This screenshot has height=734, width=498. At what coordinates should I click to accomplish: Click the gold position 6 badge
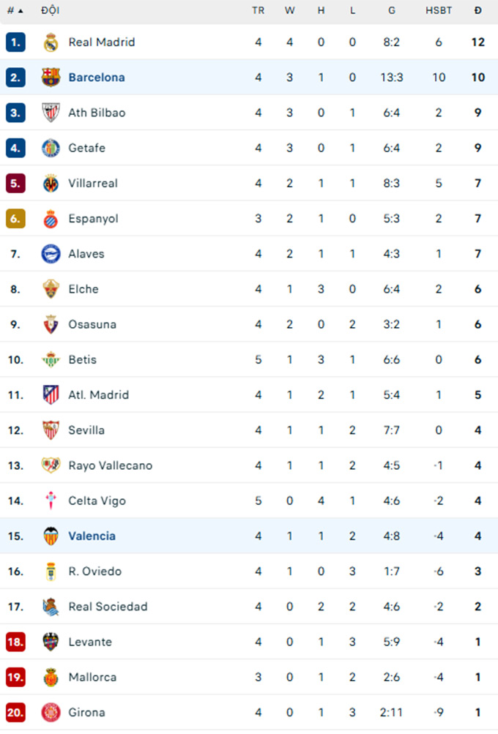(15, 219)
